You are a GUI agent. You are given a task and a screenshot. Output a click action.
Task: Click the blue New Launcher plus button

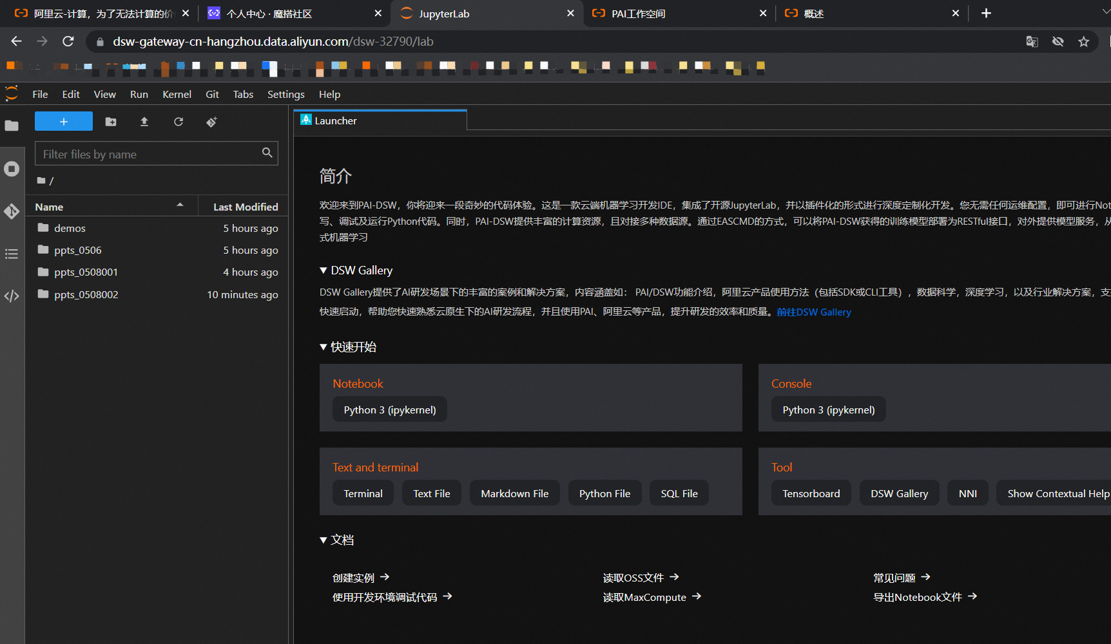64,122
